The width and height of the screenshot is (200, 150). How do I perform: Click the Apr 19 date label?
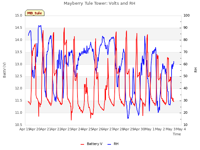(25, 129)
